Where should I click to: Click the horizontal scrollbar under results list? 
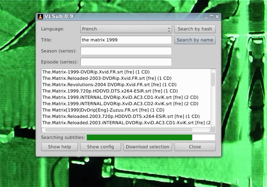pyautogui.click(x=118, y=130)
